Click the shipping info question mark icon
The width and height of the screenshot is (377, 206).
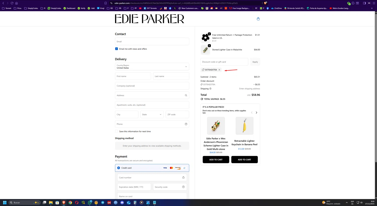click(210, 89)
